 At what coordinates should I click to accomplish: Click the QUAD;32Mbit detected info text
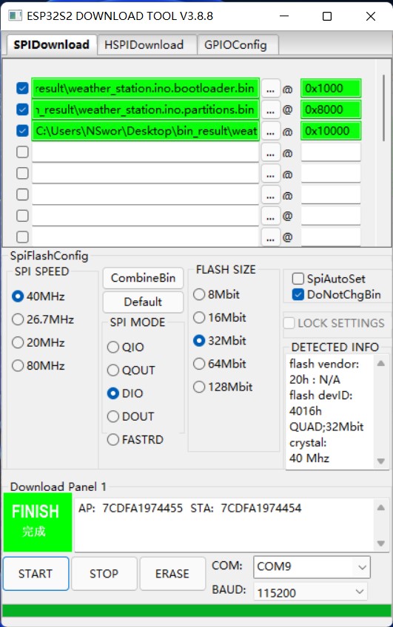tap(326, 427)
